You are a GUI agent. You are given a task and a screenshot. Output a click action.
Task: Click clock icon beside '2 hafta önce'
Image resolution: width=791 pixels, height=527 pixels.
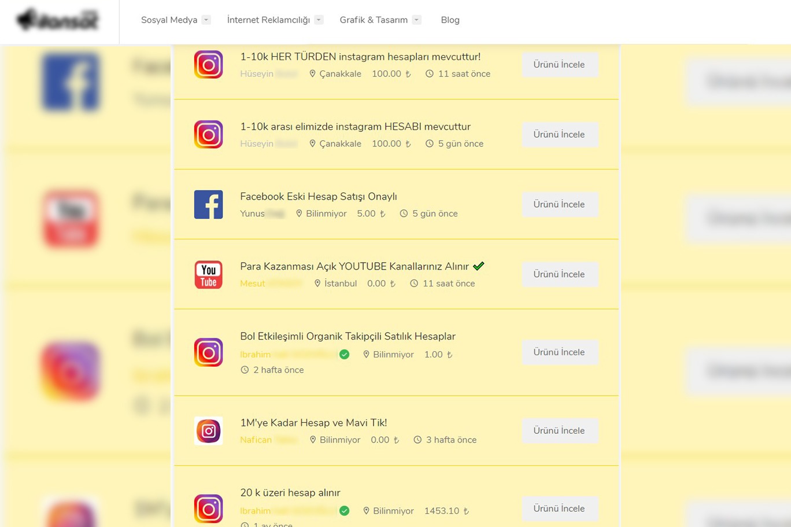coord(245,370)
